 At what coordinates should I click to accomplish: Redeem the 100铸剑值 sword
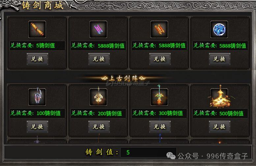37,127
